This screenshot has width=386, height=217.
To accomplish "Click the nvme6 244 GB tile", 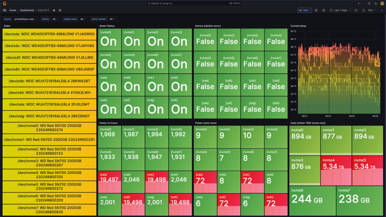I will coord(312,201).
